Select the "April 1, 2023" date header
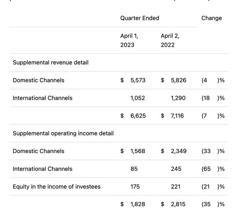This screenshot has width=245, height=214. [x=129, y=40]
